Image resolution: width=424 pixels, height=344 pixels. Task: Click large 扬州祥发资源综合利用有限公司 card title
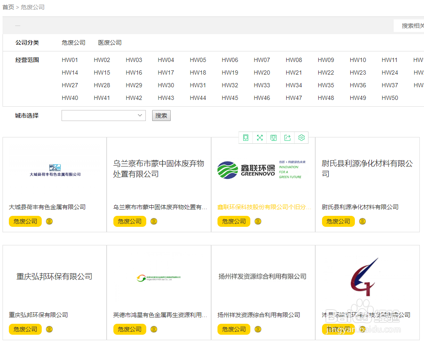(262, 277)
